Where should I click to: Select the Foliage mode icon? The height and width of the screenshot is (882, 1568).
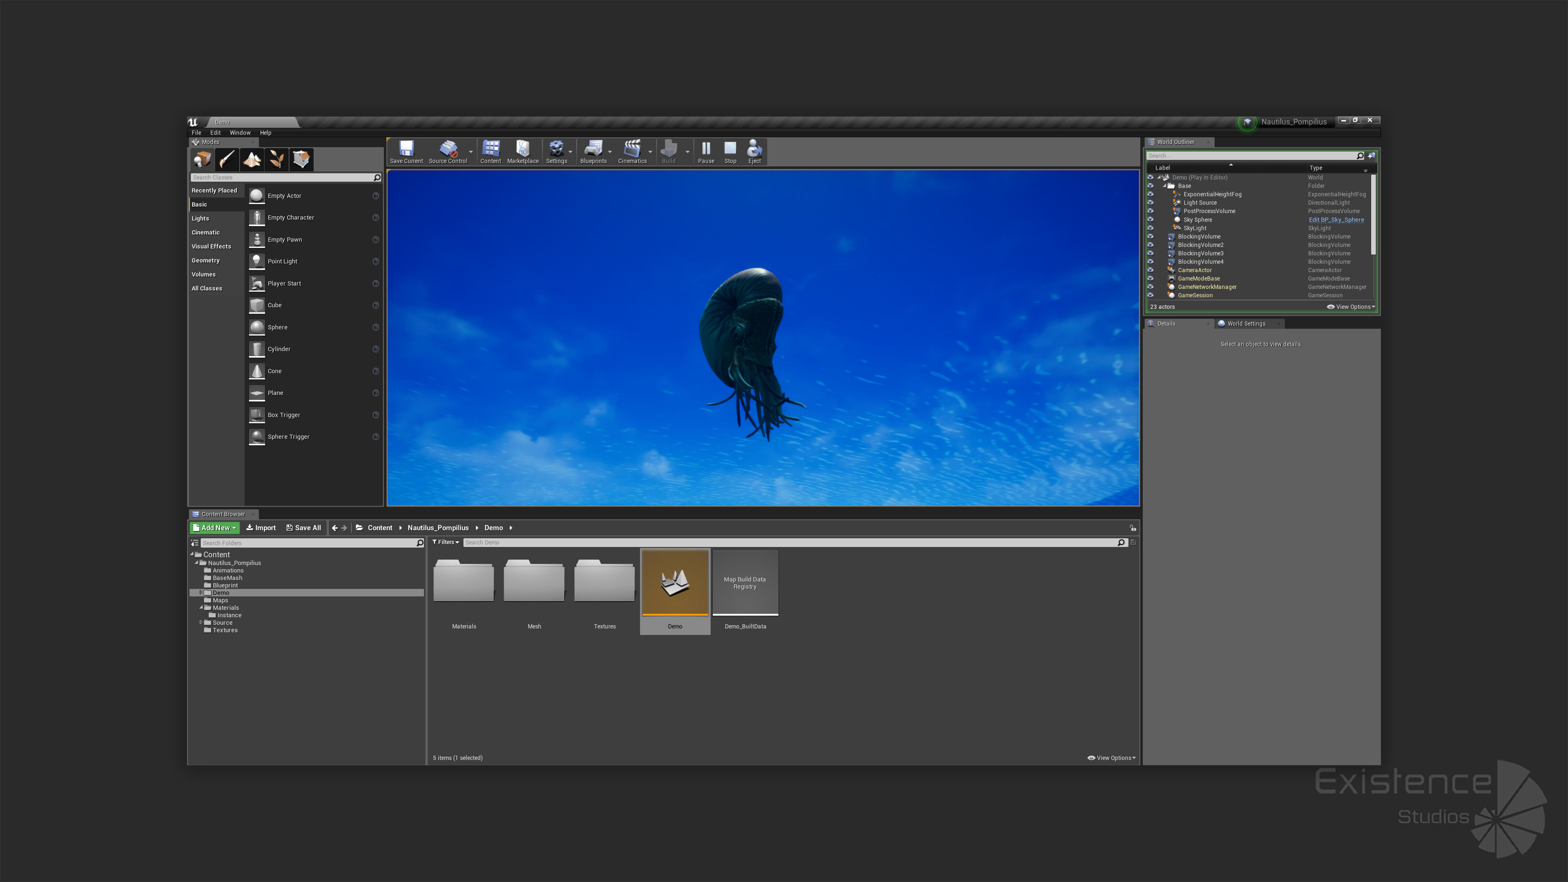click(276, 160)
